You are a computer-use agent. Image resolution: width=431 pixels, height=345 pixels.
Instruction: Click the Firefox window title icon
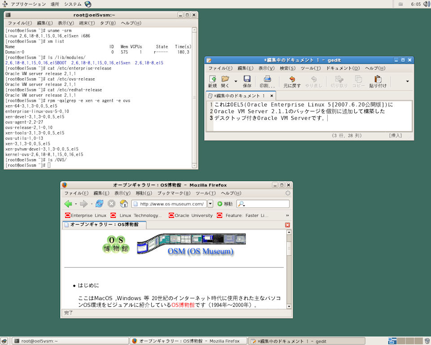[65, 185]
